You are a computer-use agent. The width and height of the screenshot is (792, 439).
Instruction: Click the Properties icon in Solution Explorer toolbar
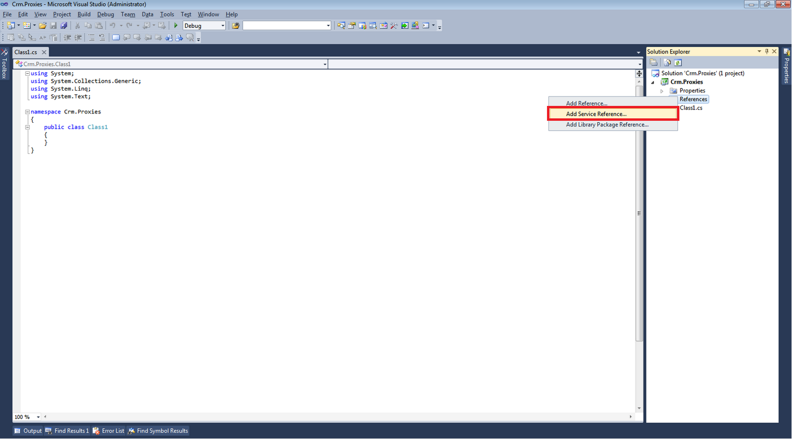(x=654, y=62)
